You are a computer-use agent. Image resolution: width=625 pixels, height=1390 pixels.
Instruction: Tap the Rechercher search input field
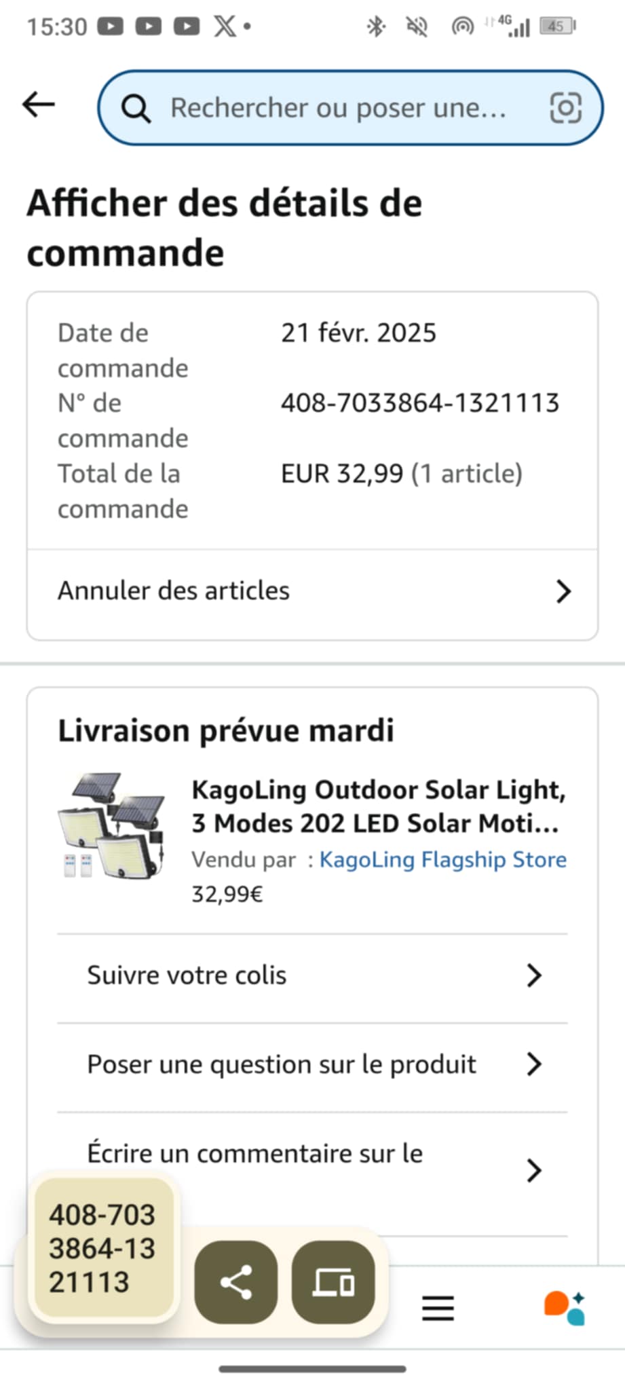[x=338, y=108]
